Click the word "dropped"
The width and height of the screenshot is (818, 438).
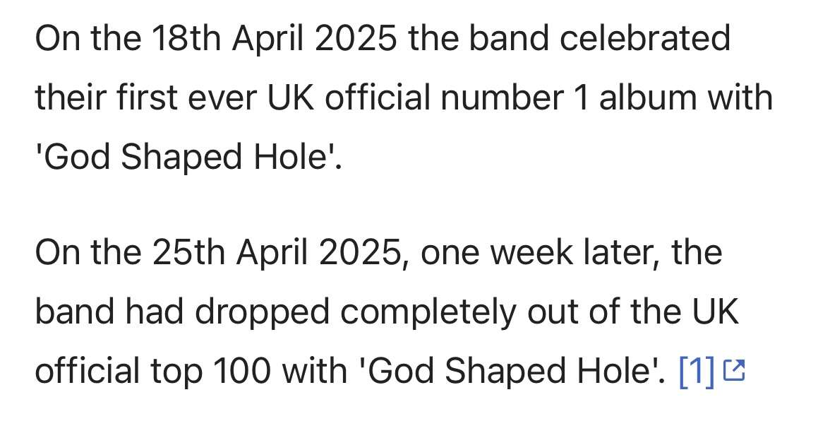click(x=263, y=312)
